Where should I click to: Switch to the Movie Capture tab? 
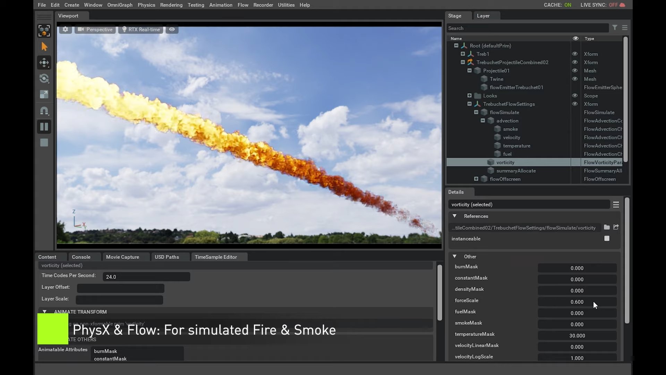click(122, 257)
